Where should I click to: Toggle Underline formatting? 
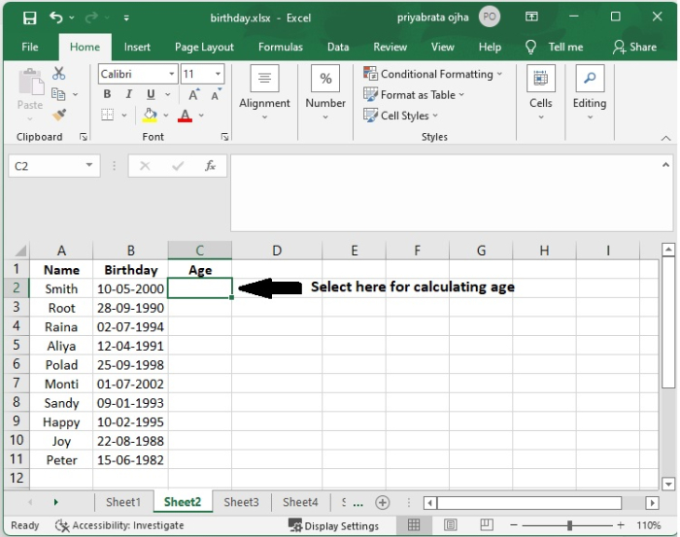point(150,95)
